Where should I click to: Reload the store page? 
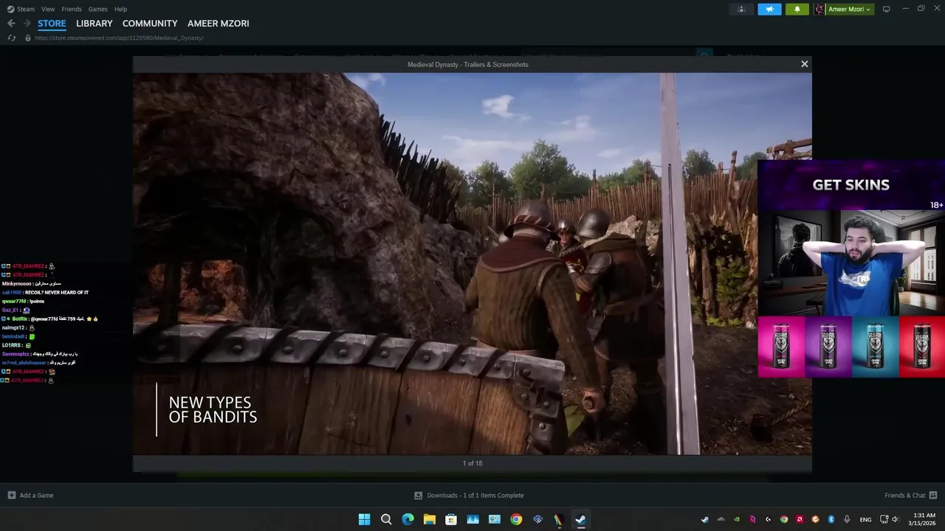click(x=11, y=38)
